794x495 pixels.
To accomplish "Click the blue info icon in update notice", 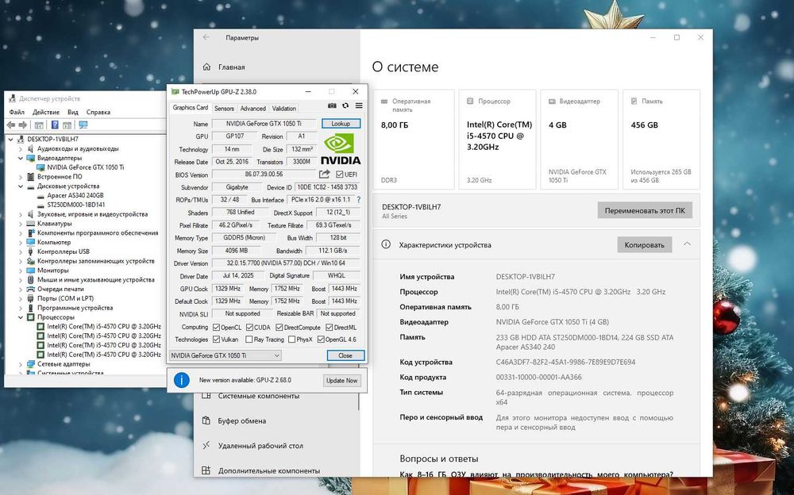I will (x=181, y=380).
